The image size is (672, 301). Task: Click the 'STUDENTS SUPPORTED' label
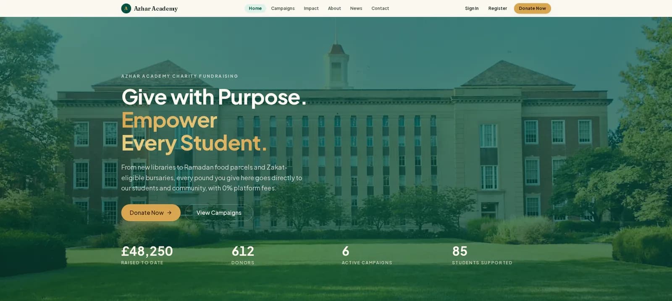tap(482, 263)
